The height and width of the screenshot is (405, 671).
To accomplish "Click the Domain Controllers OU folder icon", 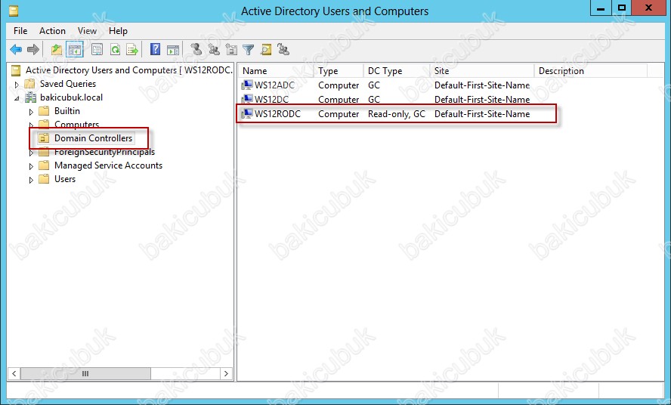I will pos(44,138).
